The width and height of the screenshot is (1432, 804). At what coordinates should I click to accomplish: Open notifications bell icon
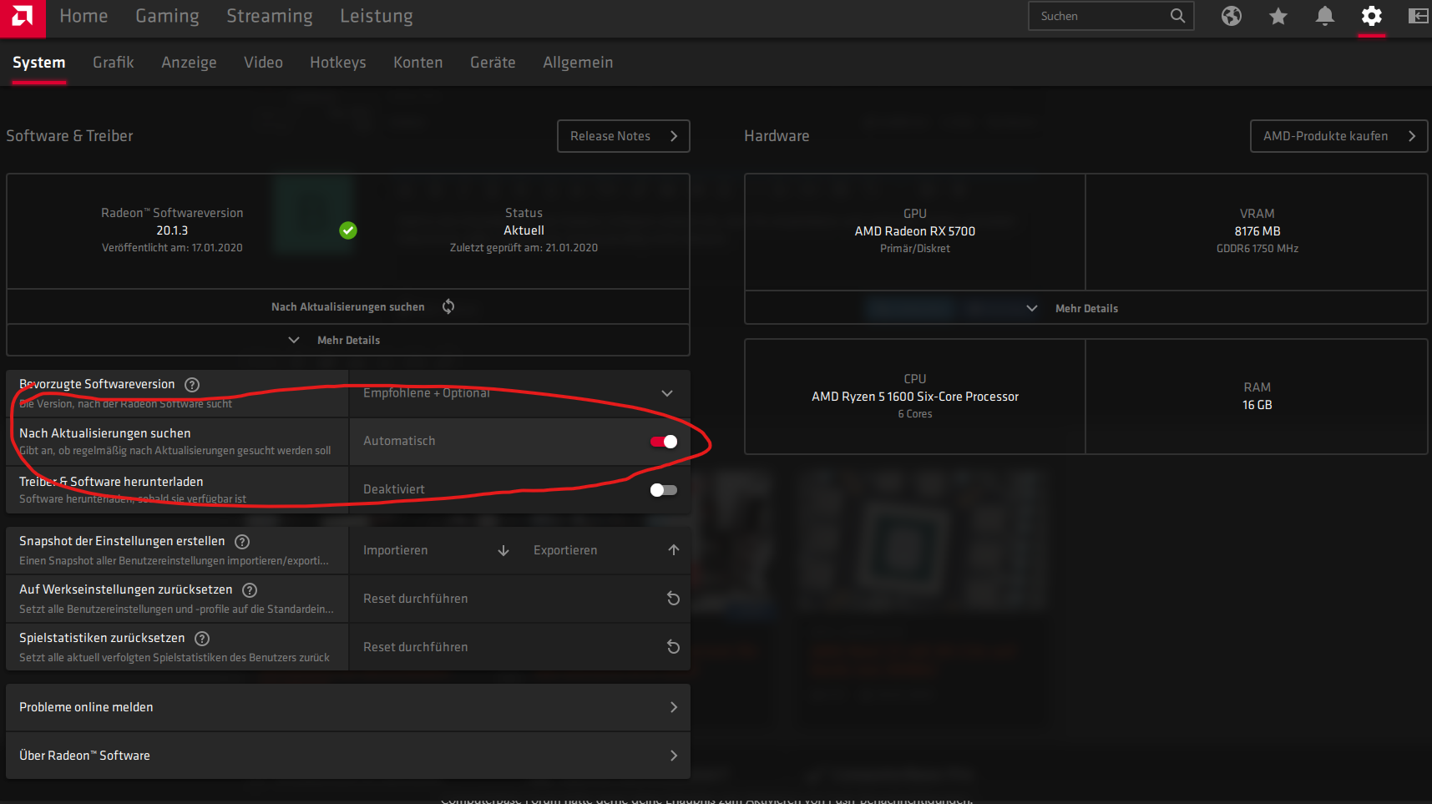click(x=1324, y=16)
